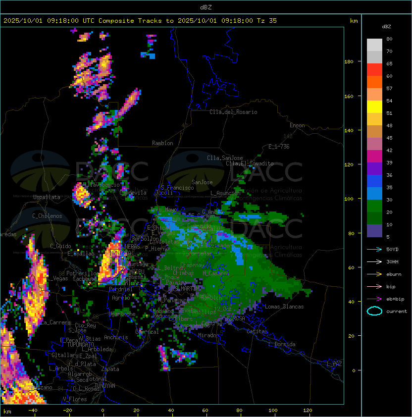Viewport: 412px width, 417px height.
Task: Click the TUPUNGATO label
Action: tap(80, 345)
